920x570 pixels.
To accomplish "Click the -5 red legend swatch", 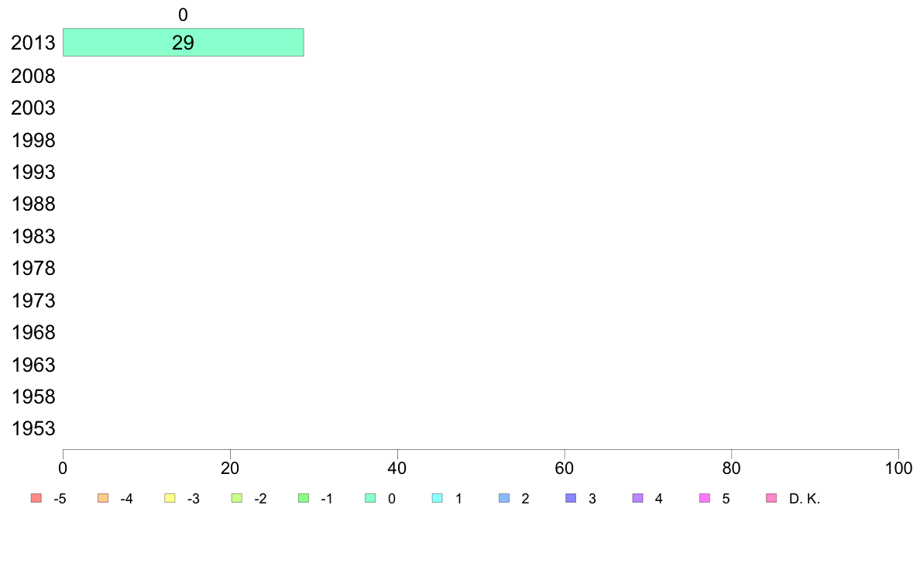I will click(x=36, y=499).
